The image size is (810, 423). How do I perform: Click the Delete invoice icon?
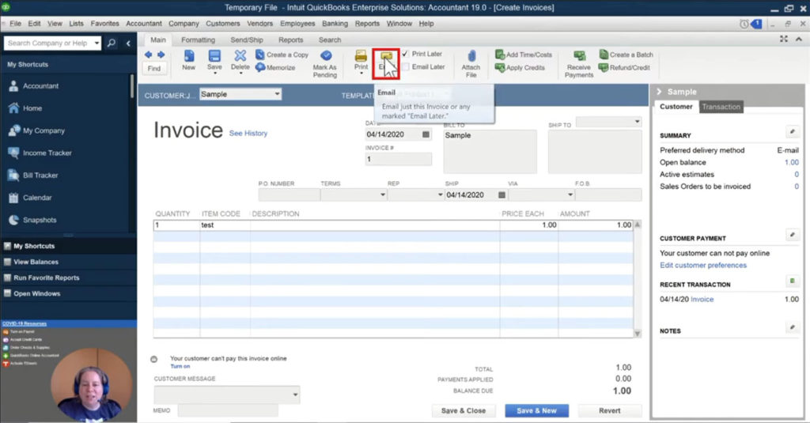tap(240, 56)
